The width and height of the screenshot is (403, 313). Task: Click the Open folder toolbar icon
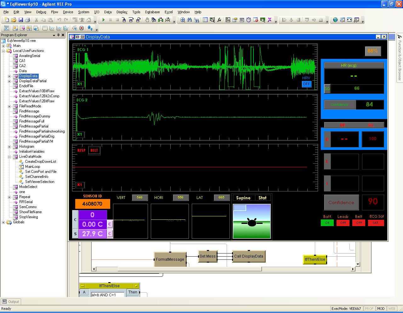coord(14,20)
